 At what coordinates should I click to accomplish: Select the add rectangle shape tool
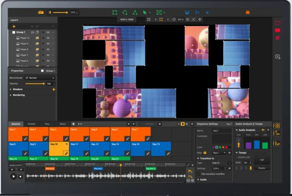coord(115,12)
